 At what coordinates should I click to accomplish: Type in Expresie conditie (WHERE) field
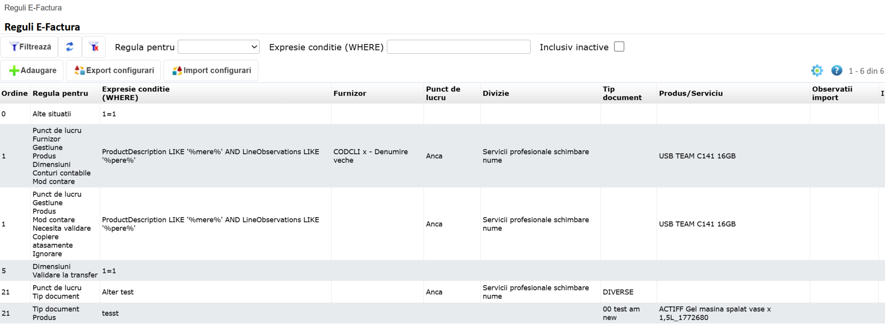[458, 47]
